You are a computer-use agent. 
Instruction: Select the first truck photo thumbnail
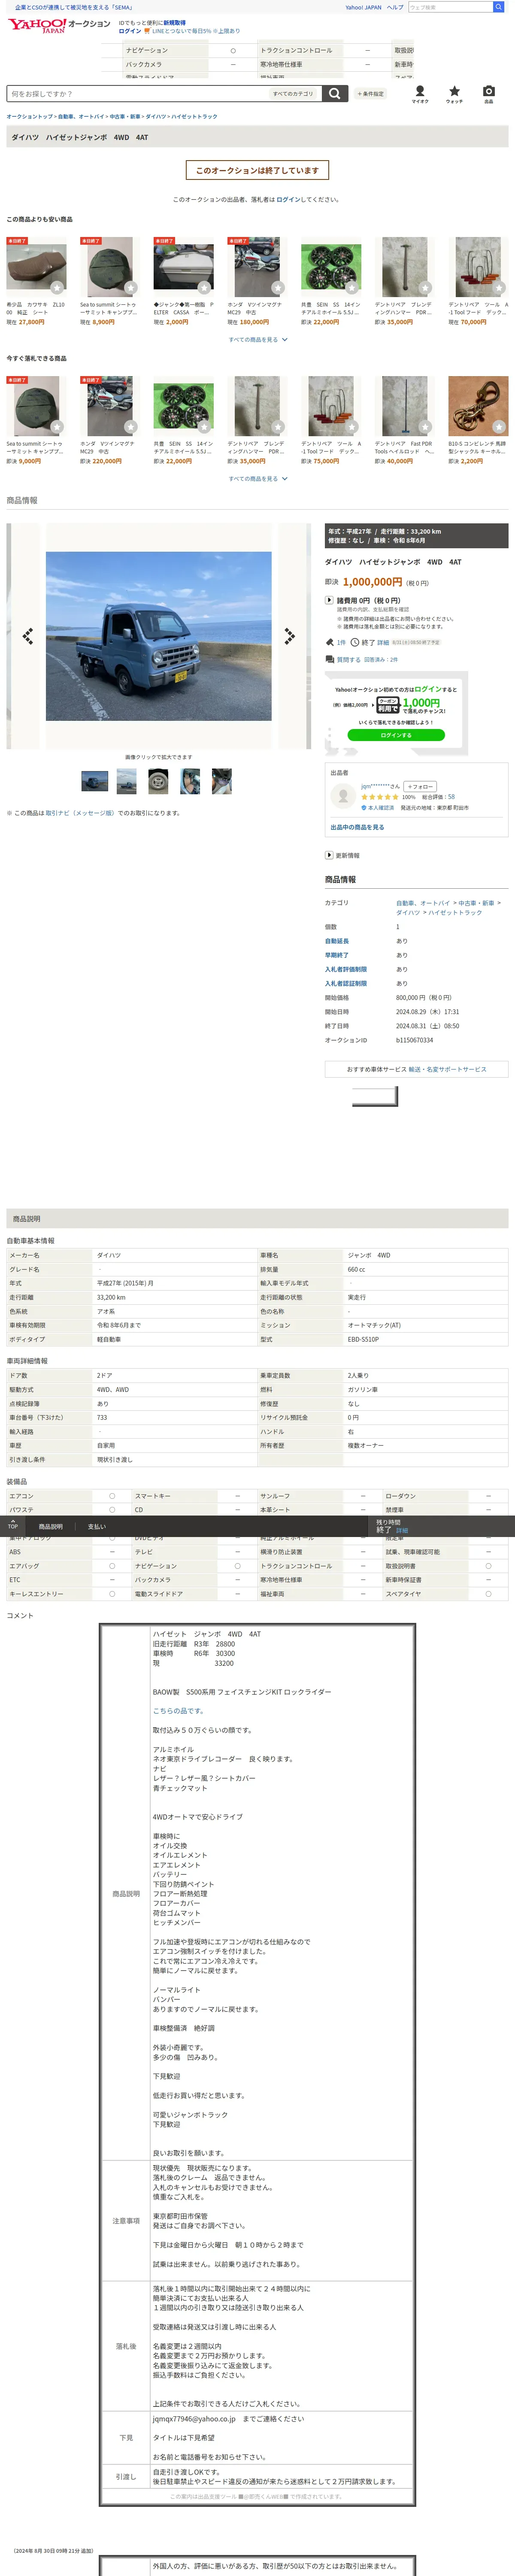click(x=95, y=781)
